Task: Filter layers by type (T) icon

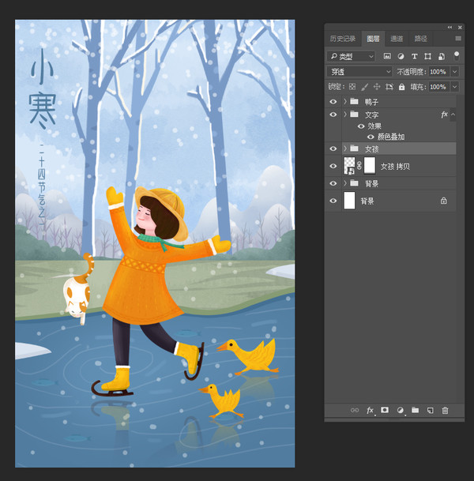Action: [414, 56]
